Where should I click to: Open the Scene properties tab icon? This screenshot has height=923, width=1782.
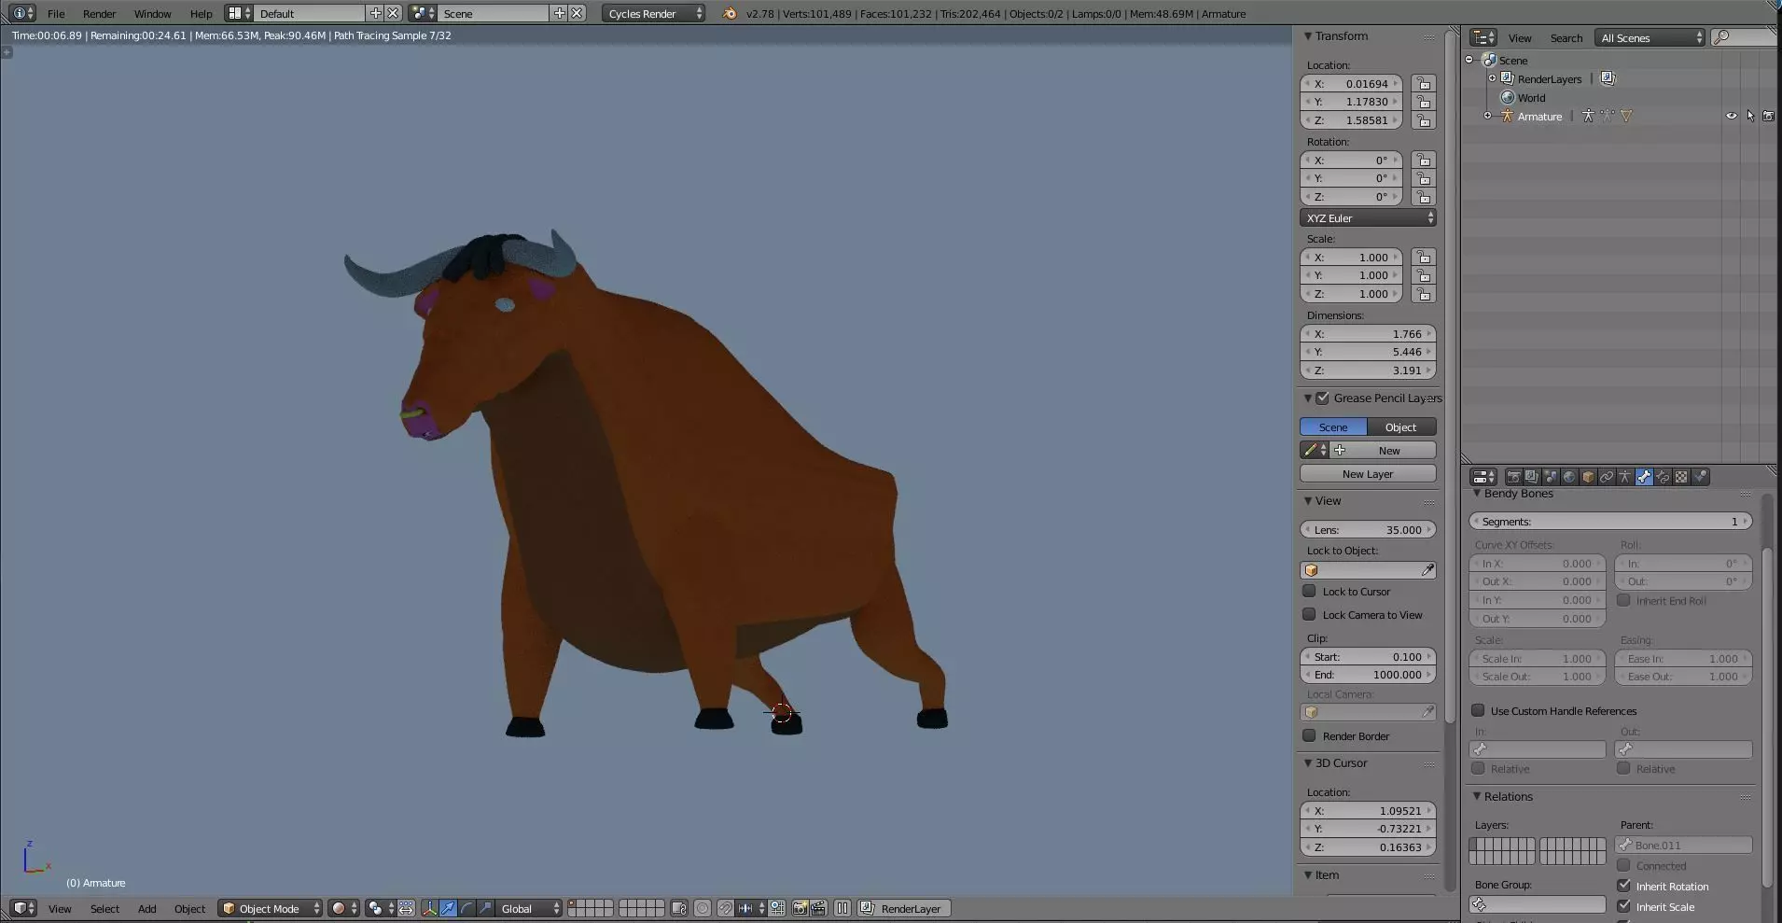pyautogui.click(x=1551, y=477)
